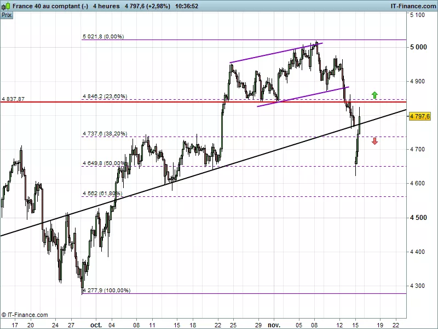
Task: Click the 4 837,87 red level label
Action: (13, 99)
